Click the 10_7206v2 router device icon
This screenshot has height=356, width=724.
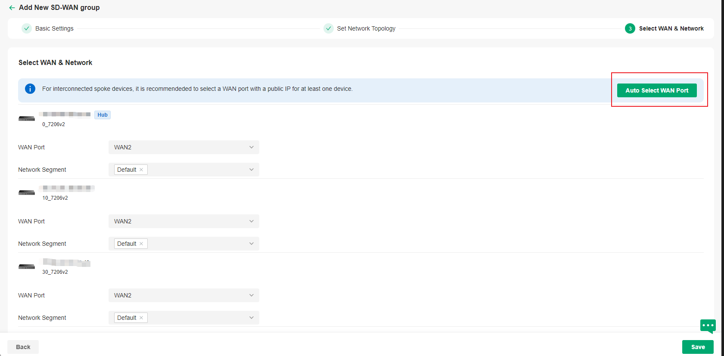pos(27,193)
